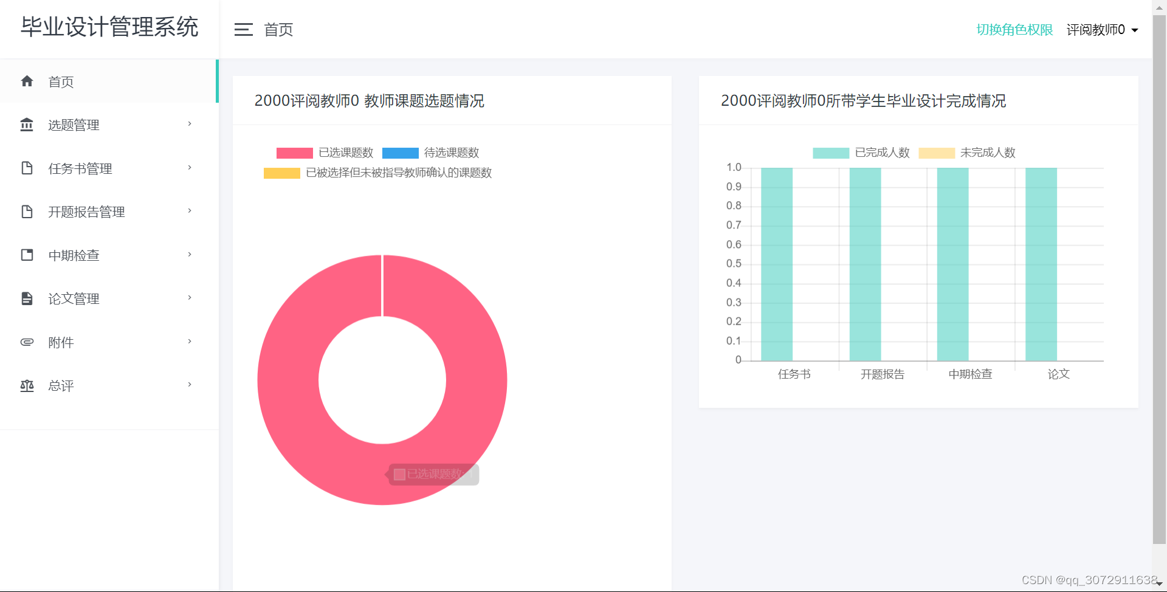Toggle the teal 已完成人数 legend swatch
The height and width of the screenshot is (592, 1167).
[831, 153]
